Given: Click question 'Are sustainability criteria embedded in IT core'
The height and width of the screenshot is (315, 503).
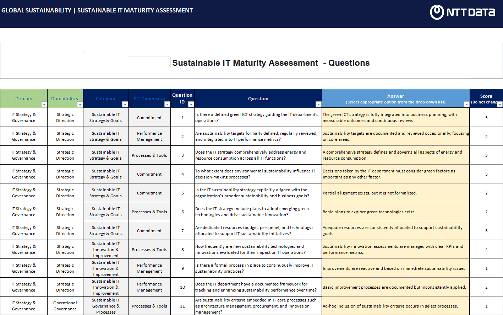Looking at the screenshot, I should [258, 306].
